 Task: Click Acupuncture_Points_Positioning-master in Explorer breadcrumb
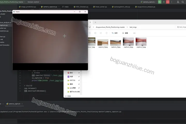tap(110, 27)
